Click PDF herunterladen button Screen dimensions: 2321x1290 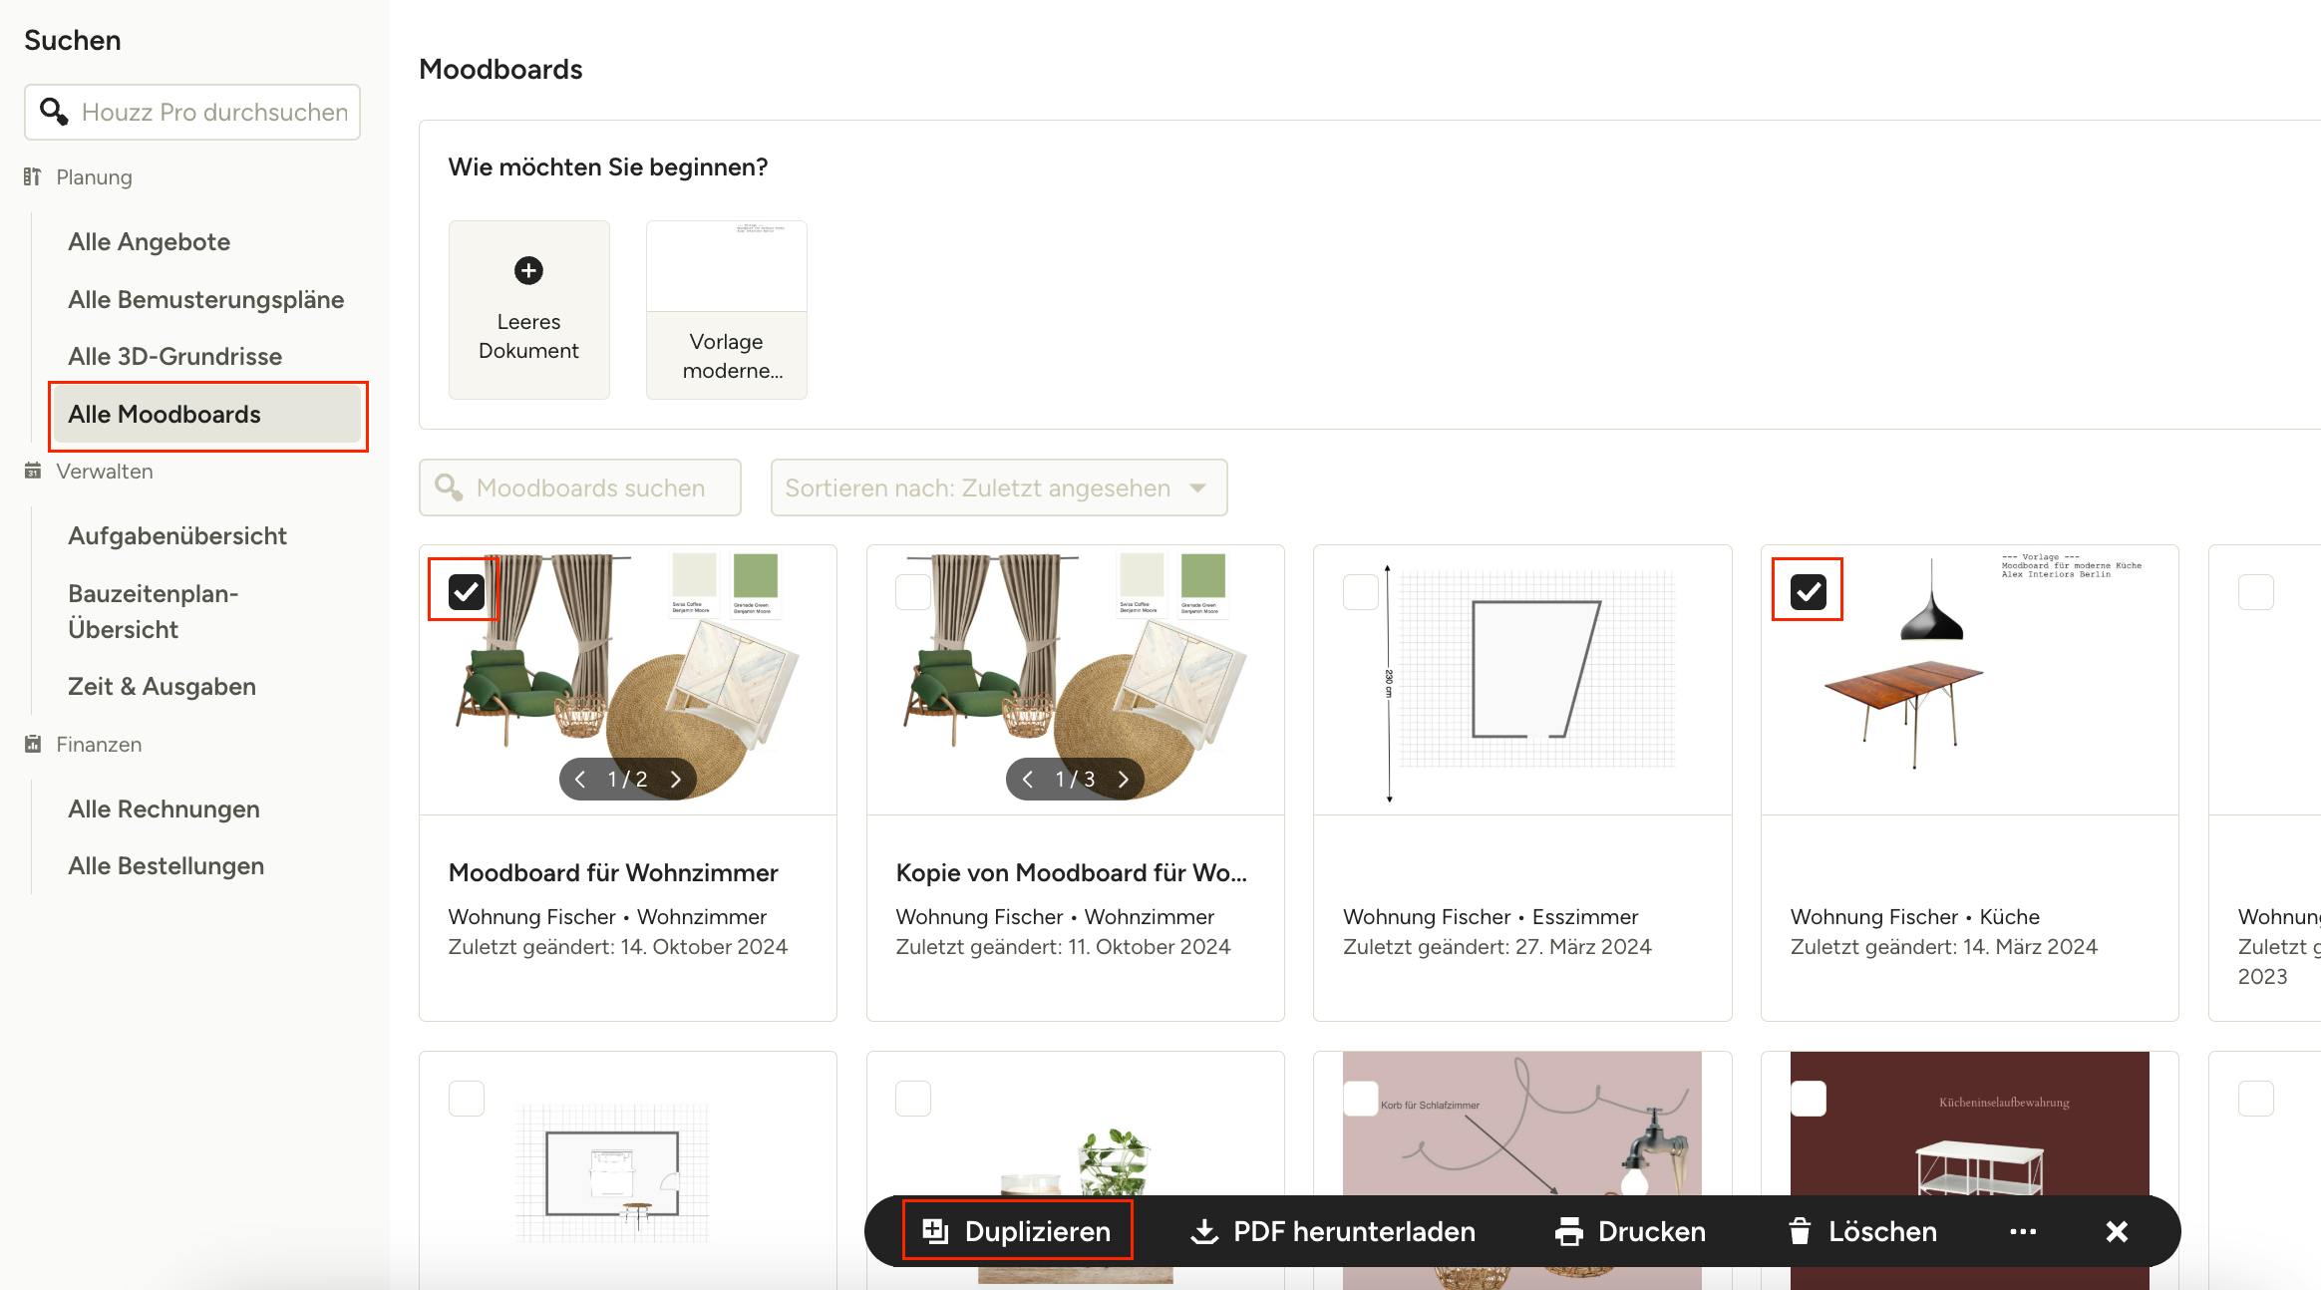coord(1333,1231)
